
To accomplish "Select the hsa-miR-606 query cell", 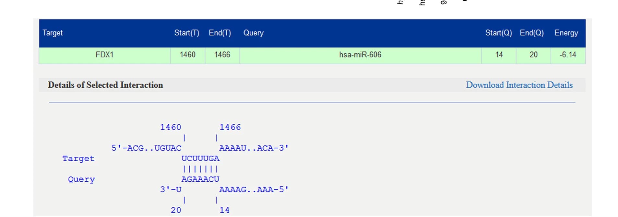I will point(360,55).
